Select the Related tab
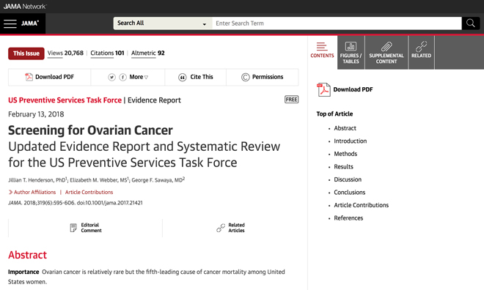Screen dimensions: 484x290 pos(422,53)
